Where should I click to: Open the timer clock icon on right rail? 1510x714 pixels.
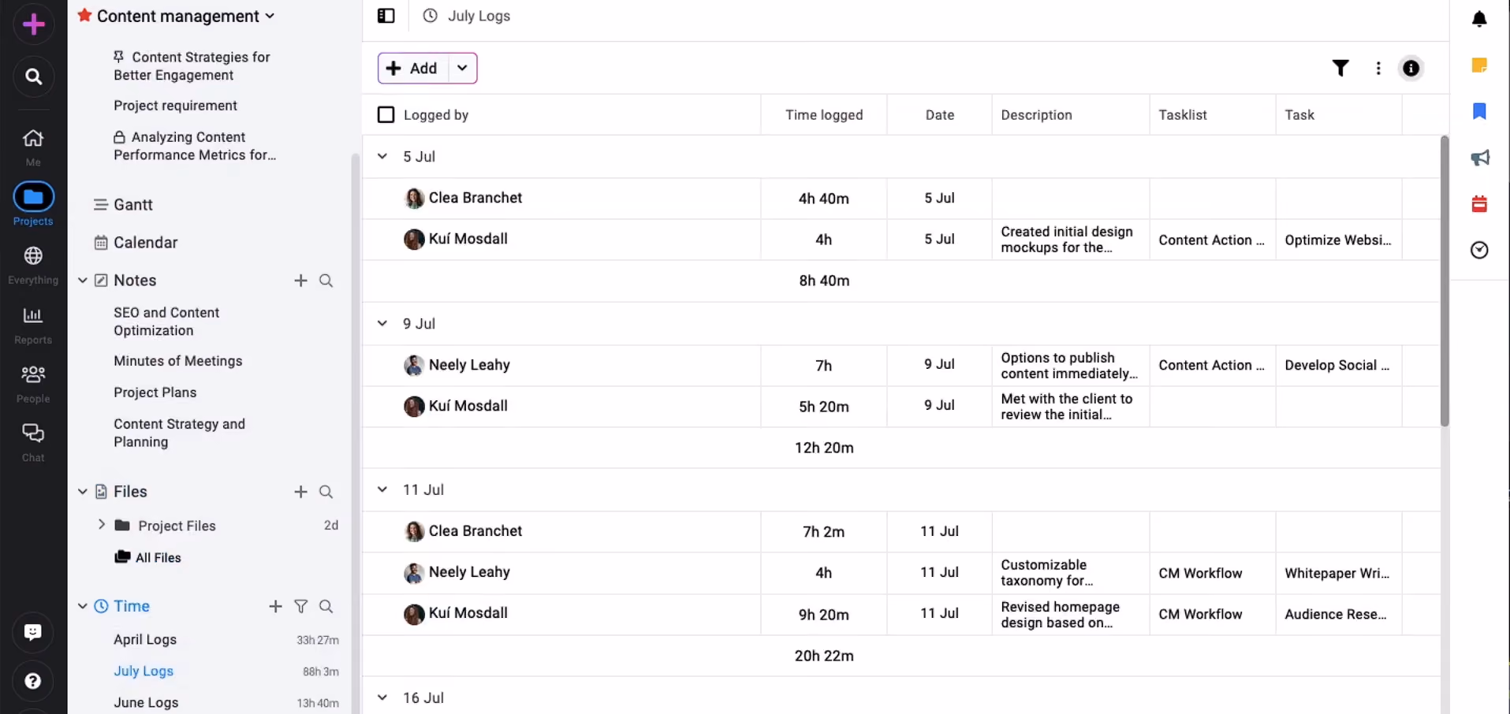[x=1479, y=250]
